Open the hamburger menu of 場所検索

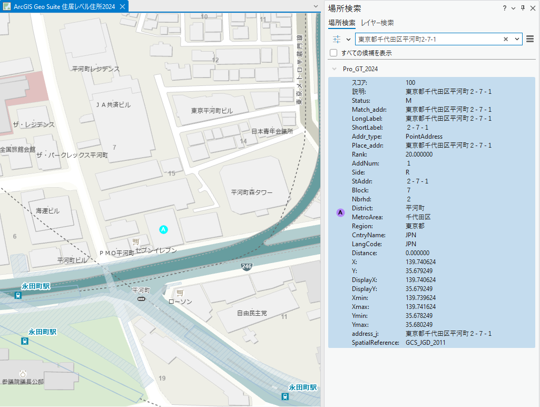coord(530,39)
